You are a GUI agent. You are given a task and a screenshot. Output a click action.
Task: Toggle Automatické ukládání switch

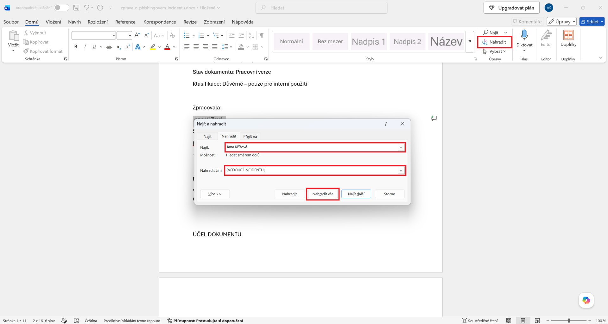coord(61,8)
